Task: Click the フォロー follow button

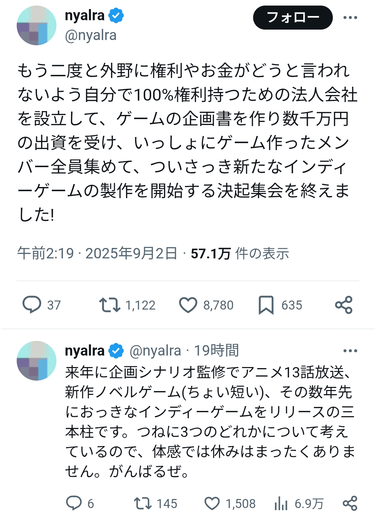Action: click(292, 17)
